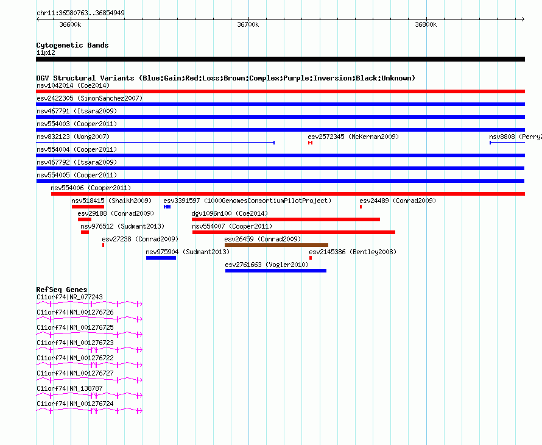Click the C11orf74|NM_001276722 gene glyph
This screenshot has width=542, height=445.
(x=89, y=365)
